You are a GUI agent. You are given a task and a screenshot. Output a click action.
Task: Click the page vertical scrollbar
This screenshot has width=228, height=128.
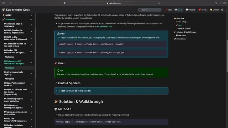[227, 56]
